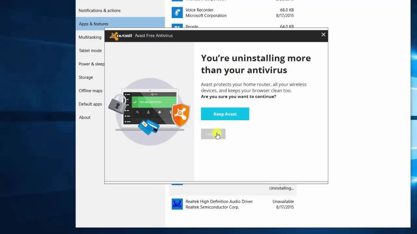Image resolution: width=417 pixels, height=234 pixels.
Task: Click the 'Are you sure you want to continue?' text
Action: click(x=238, y=97)
